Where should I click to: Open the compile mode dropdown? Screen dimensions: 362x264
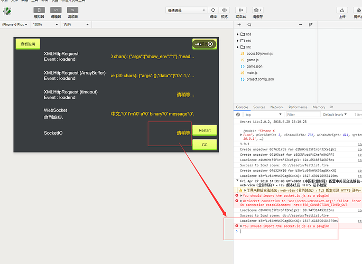pos(186,10)
